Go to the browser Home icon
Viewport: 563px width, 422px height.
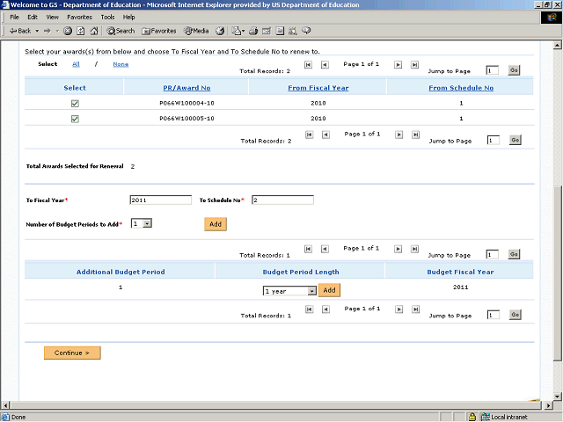click(x=94, y=31)
